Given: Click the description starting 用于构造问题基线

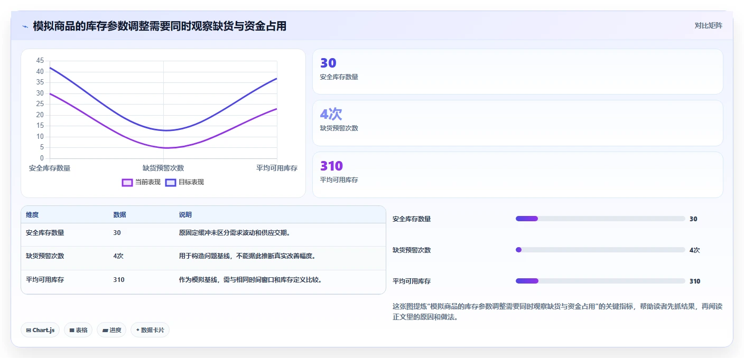Looking at the screenshot, I should point(247,256).
